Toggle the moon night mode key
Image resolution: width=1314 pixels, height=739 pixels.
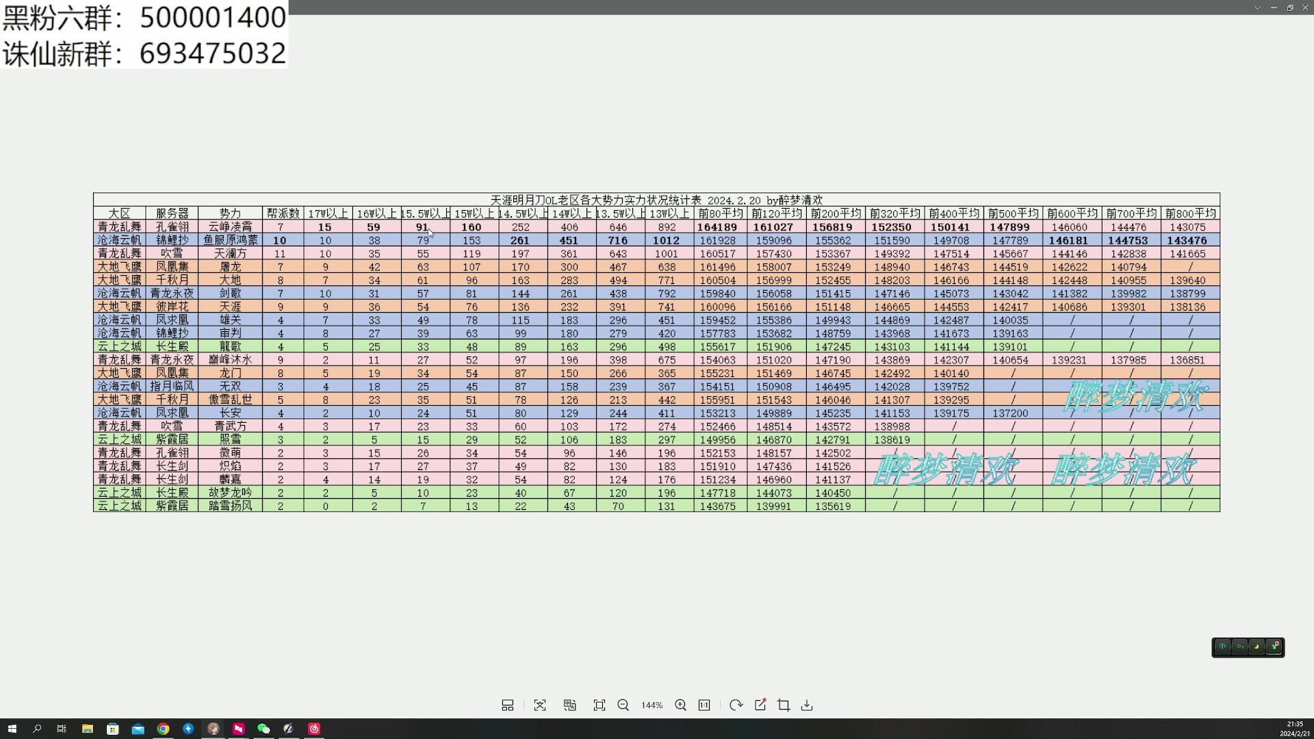(x=1257, y=647)
